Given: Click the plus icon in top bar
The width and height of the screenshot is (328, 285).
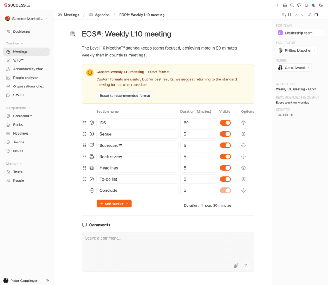Looking at the screenshot, I should coord(278,5).
